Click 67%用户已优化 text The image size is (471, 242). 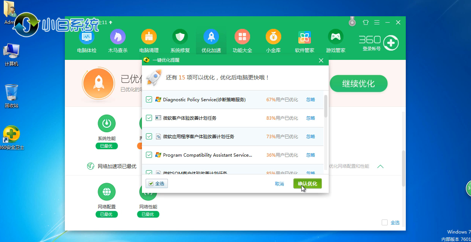click(282, 99)
